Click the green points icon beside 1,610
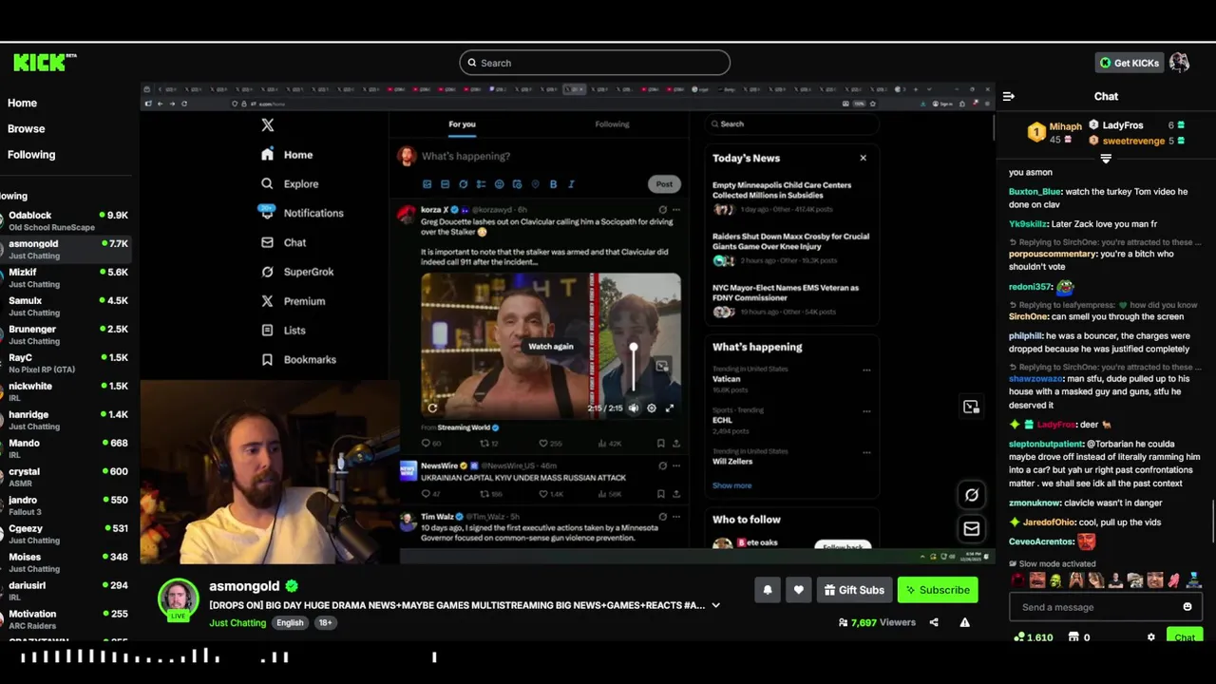This screenshot has width=1216, height=684. (1019, 637)
